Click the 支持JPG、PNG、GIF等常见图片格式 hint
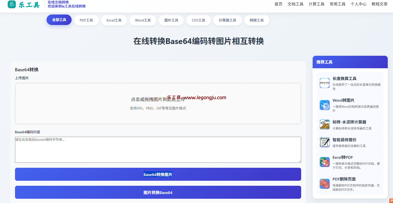 tap(158, 108)
